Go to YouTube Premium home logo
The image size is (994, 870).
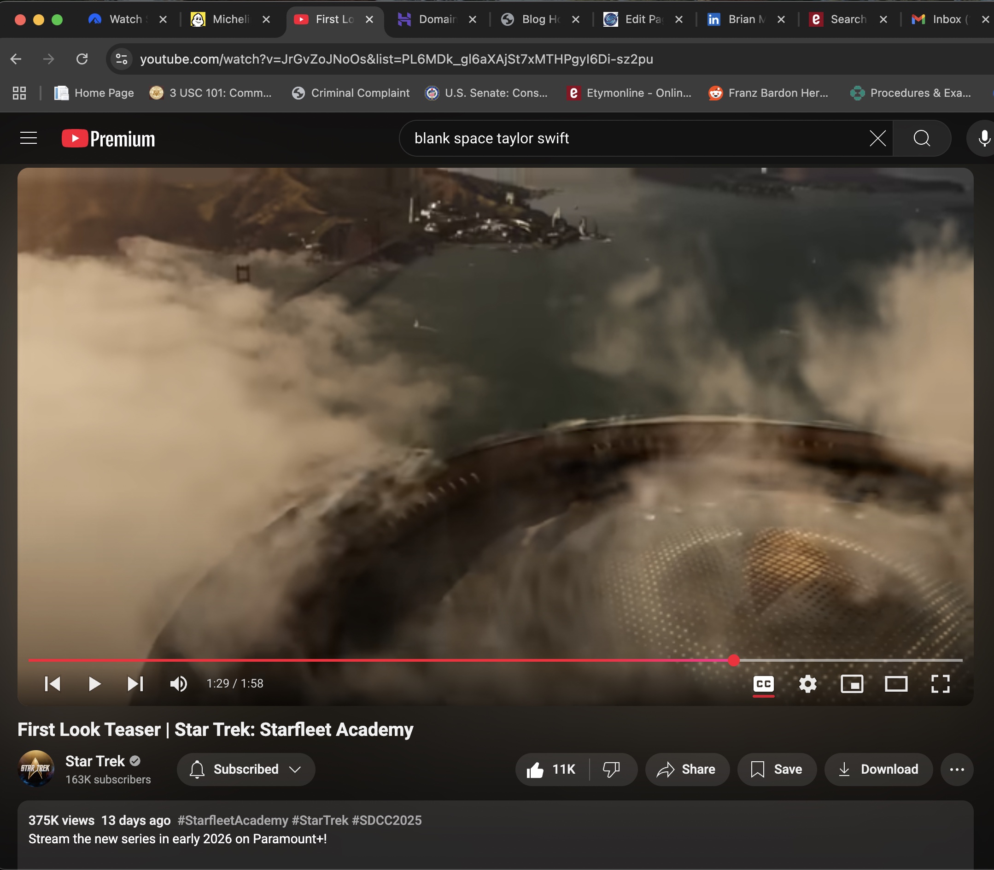coord(108,139)
